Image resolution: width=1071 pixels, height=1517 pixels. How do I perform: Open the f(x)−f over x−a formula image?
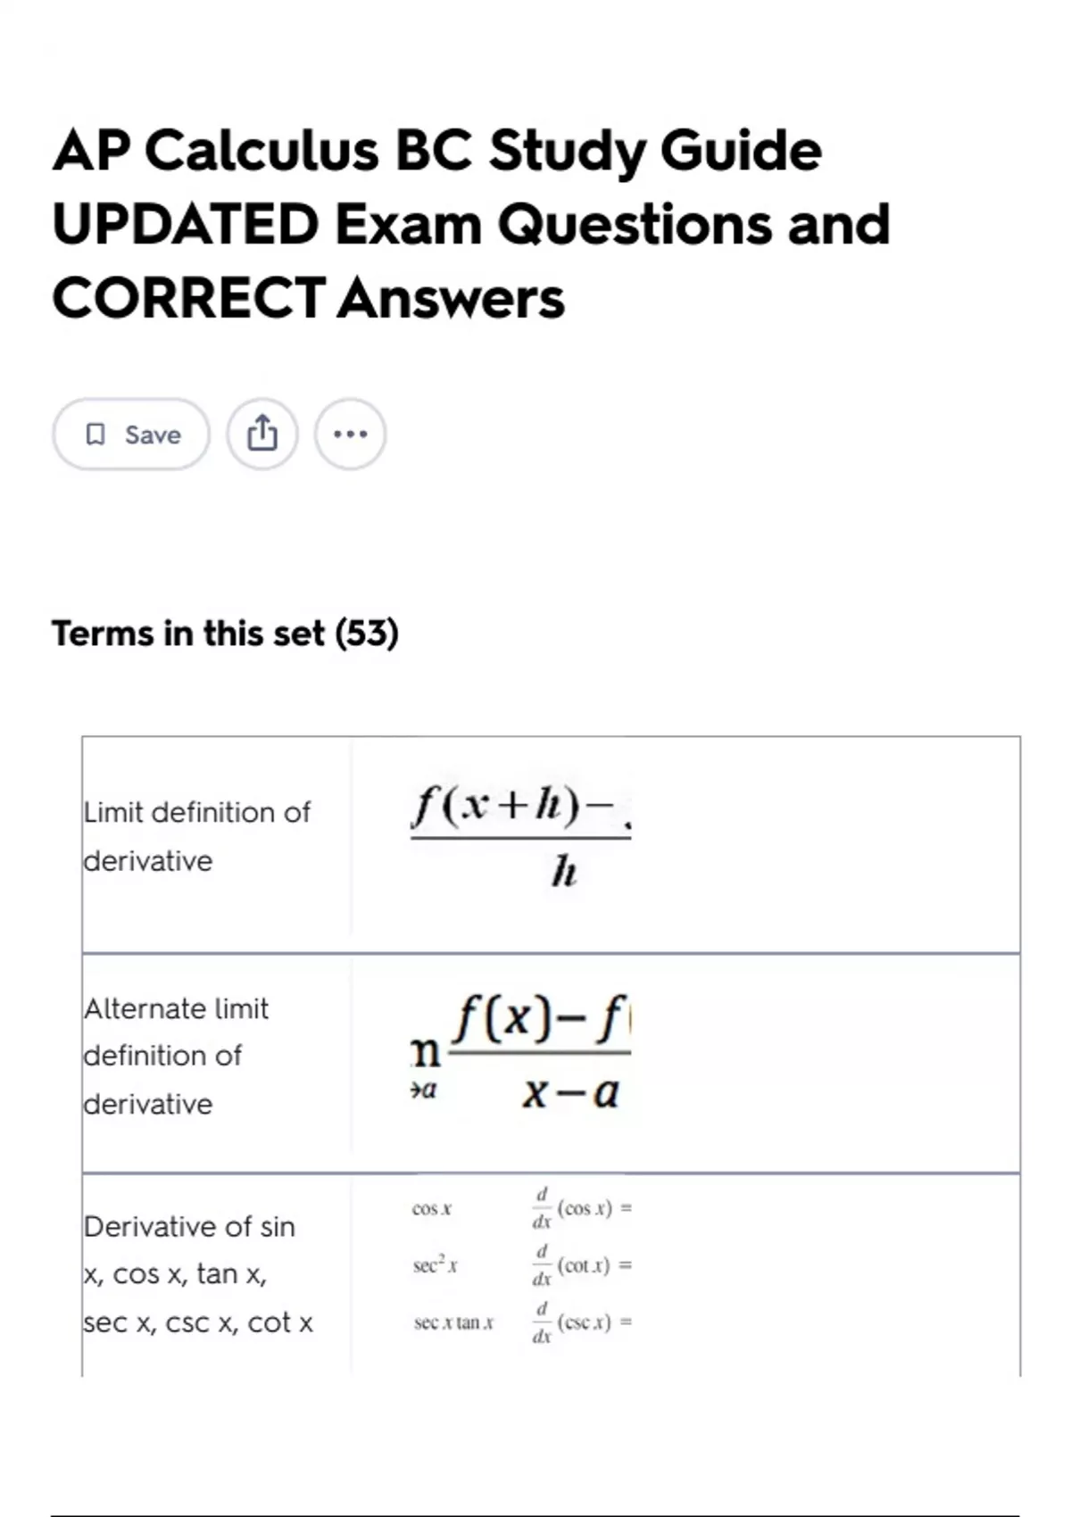(520, 1053)
